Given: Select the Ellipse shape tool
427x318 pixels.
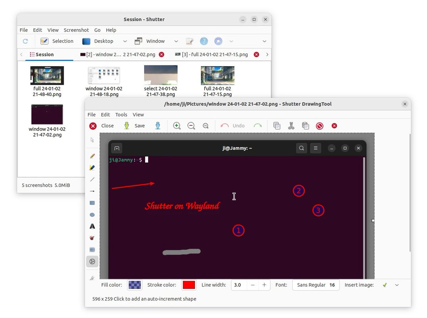Looking at the screenshot, I should [x=92, y=214].
